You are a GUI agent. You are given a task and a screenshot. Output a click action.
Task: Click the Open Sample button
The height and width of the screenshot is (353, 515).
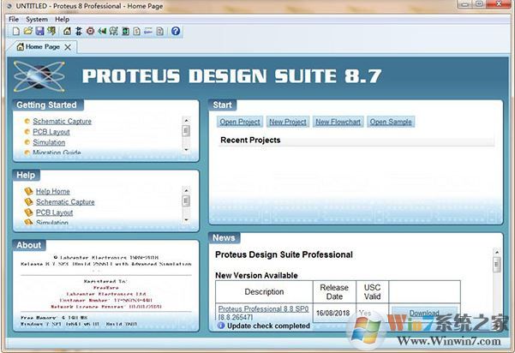click(x=391, y=123)
